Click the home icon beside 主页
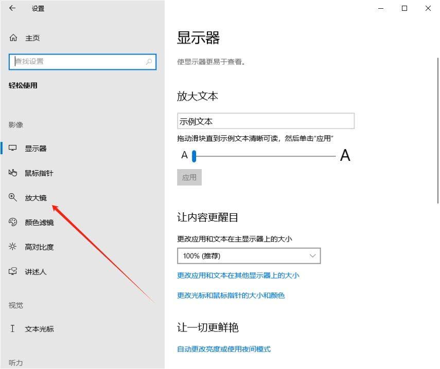 click(13, 38)
